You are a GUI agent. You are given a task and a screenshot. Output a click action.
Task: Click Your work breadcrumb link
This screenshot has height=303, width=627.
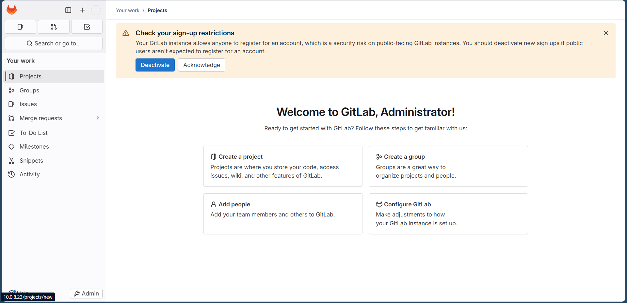click(128, 10)
